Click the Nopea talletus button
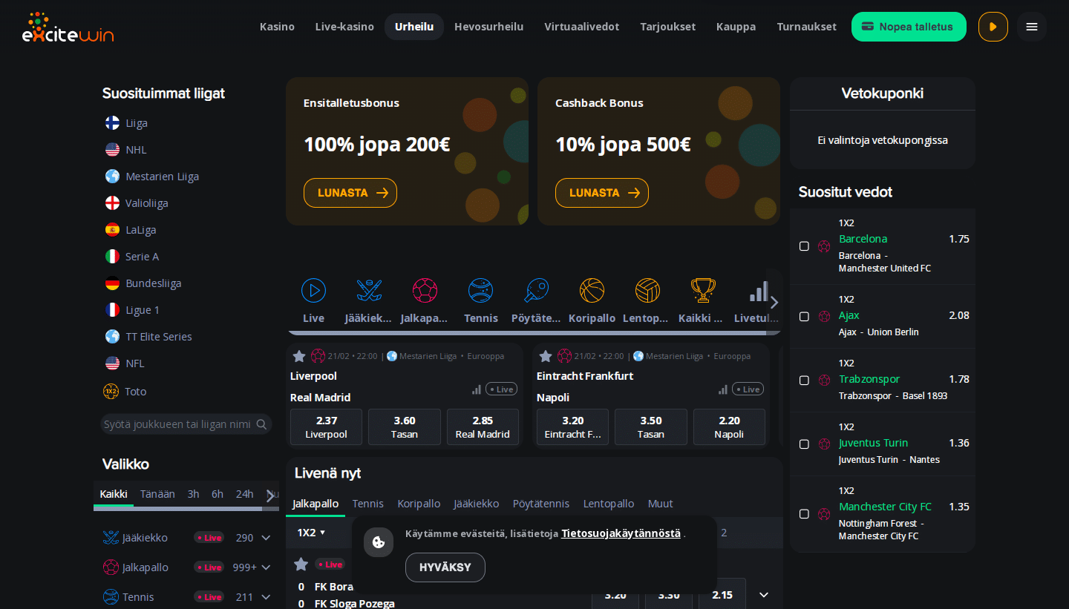The height and width of the screenshot is (609, 1069). 909,27
